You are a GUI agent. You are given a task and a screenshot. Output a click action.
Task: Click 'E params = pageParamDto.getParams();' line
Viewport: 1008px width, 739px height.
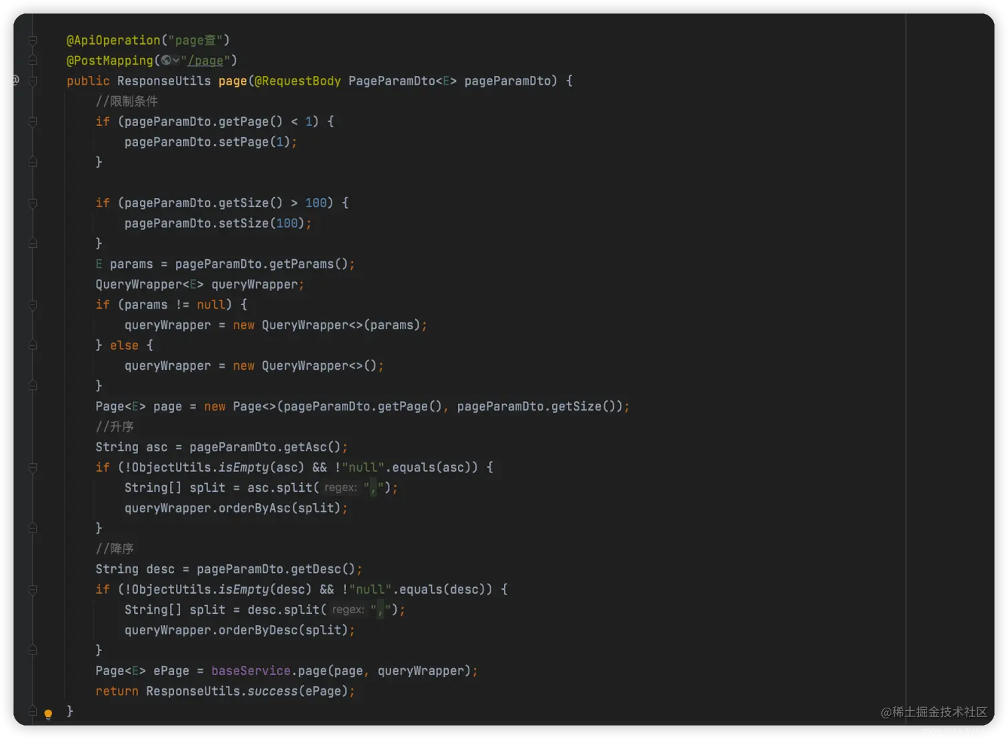(x=225, y=264)
